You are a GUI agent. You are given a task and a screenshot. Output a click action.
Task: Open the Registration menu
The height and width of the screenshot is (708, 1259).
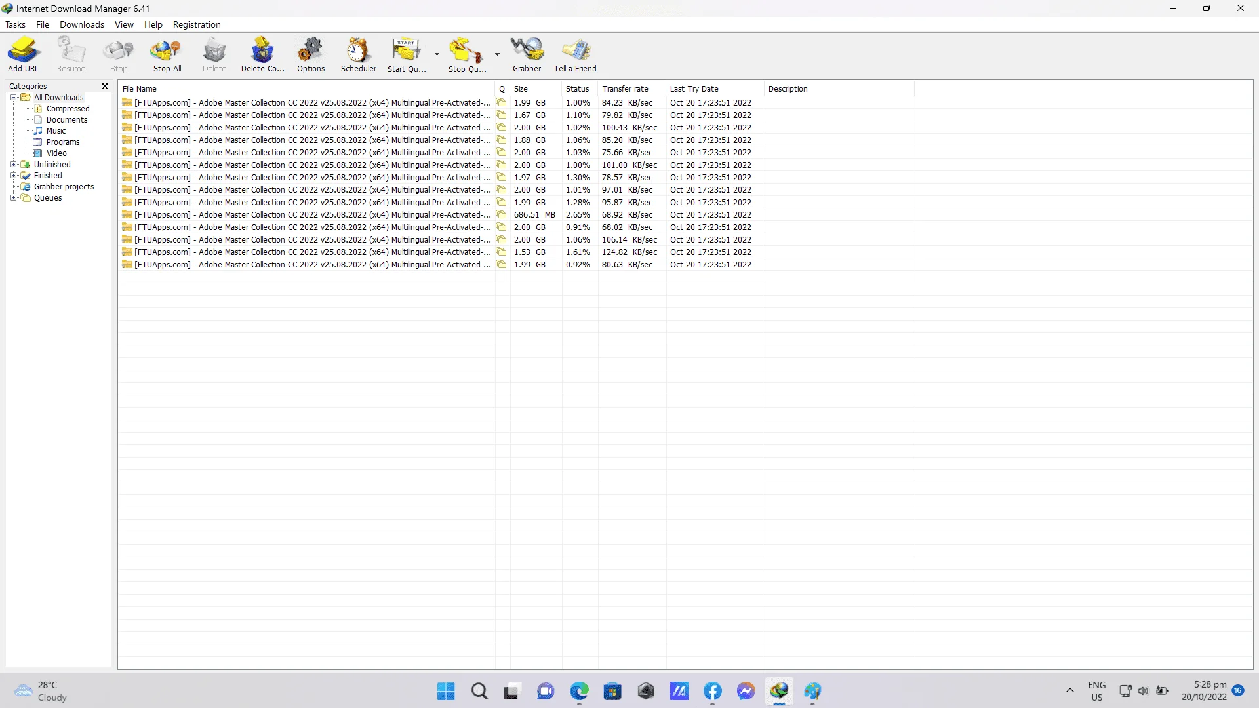197,24
